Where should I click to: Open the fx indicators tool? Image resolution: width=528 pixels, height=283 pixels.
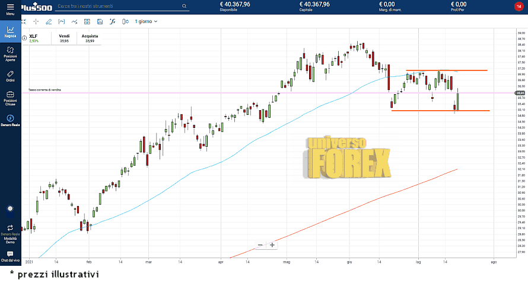pyautogui.click(x=112, y=21)
